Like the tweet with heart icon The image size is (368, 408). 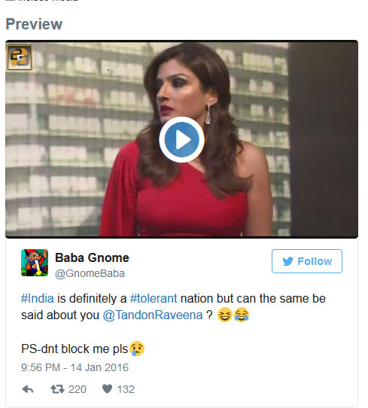click(107, 389)
